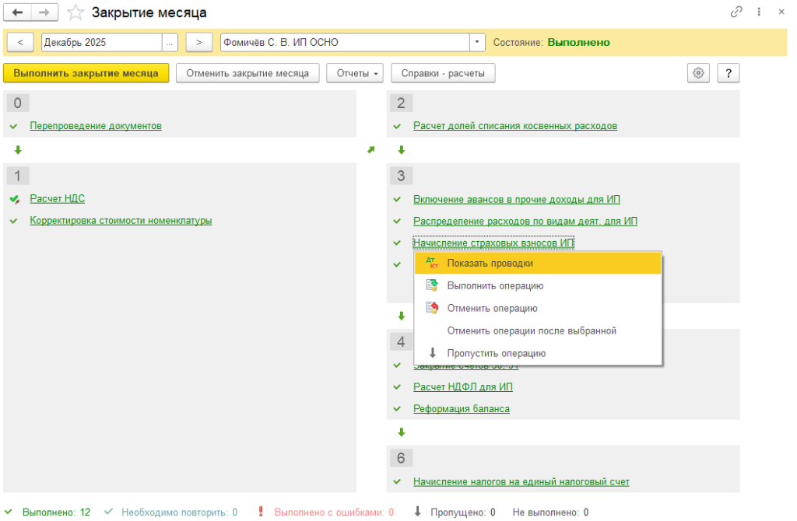
Task: Click the forward navigation arrow icon
Action: [44, 12]
